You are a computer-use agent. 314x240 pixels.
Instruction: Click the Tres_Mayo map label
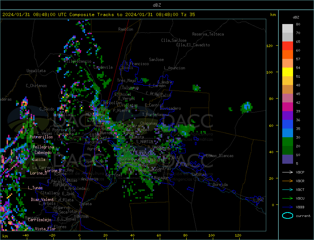tap(126, 80)
